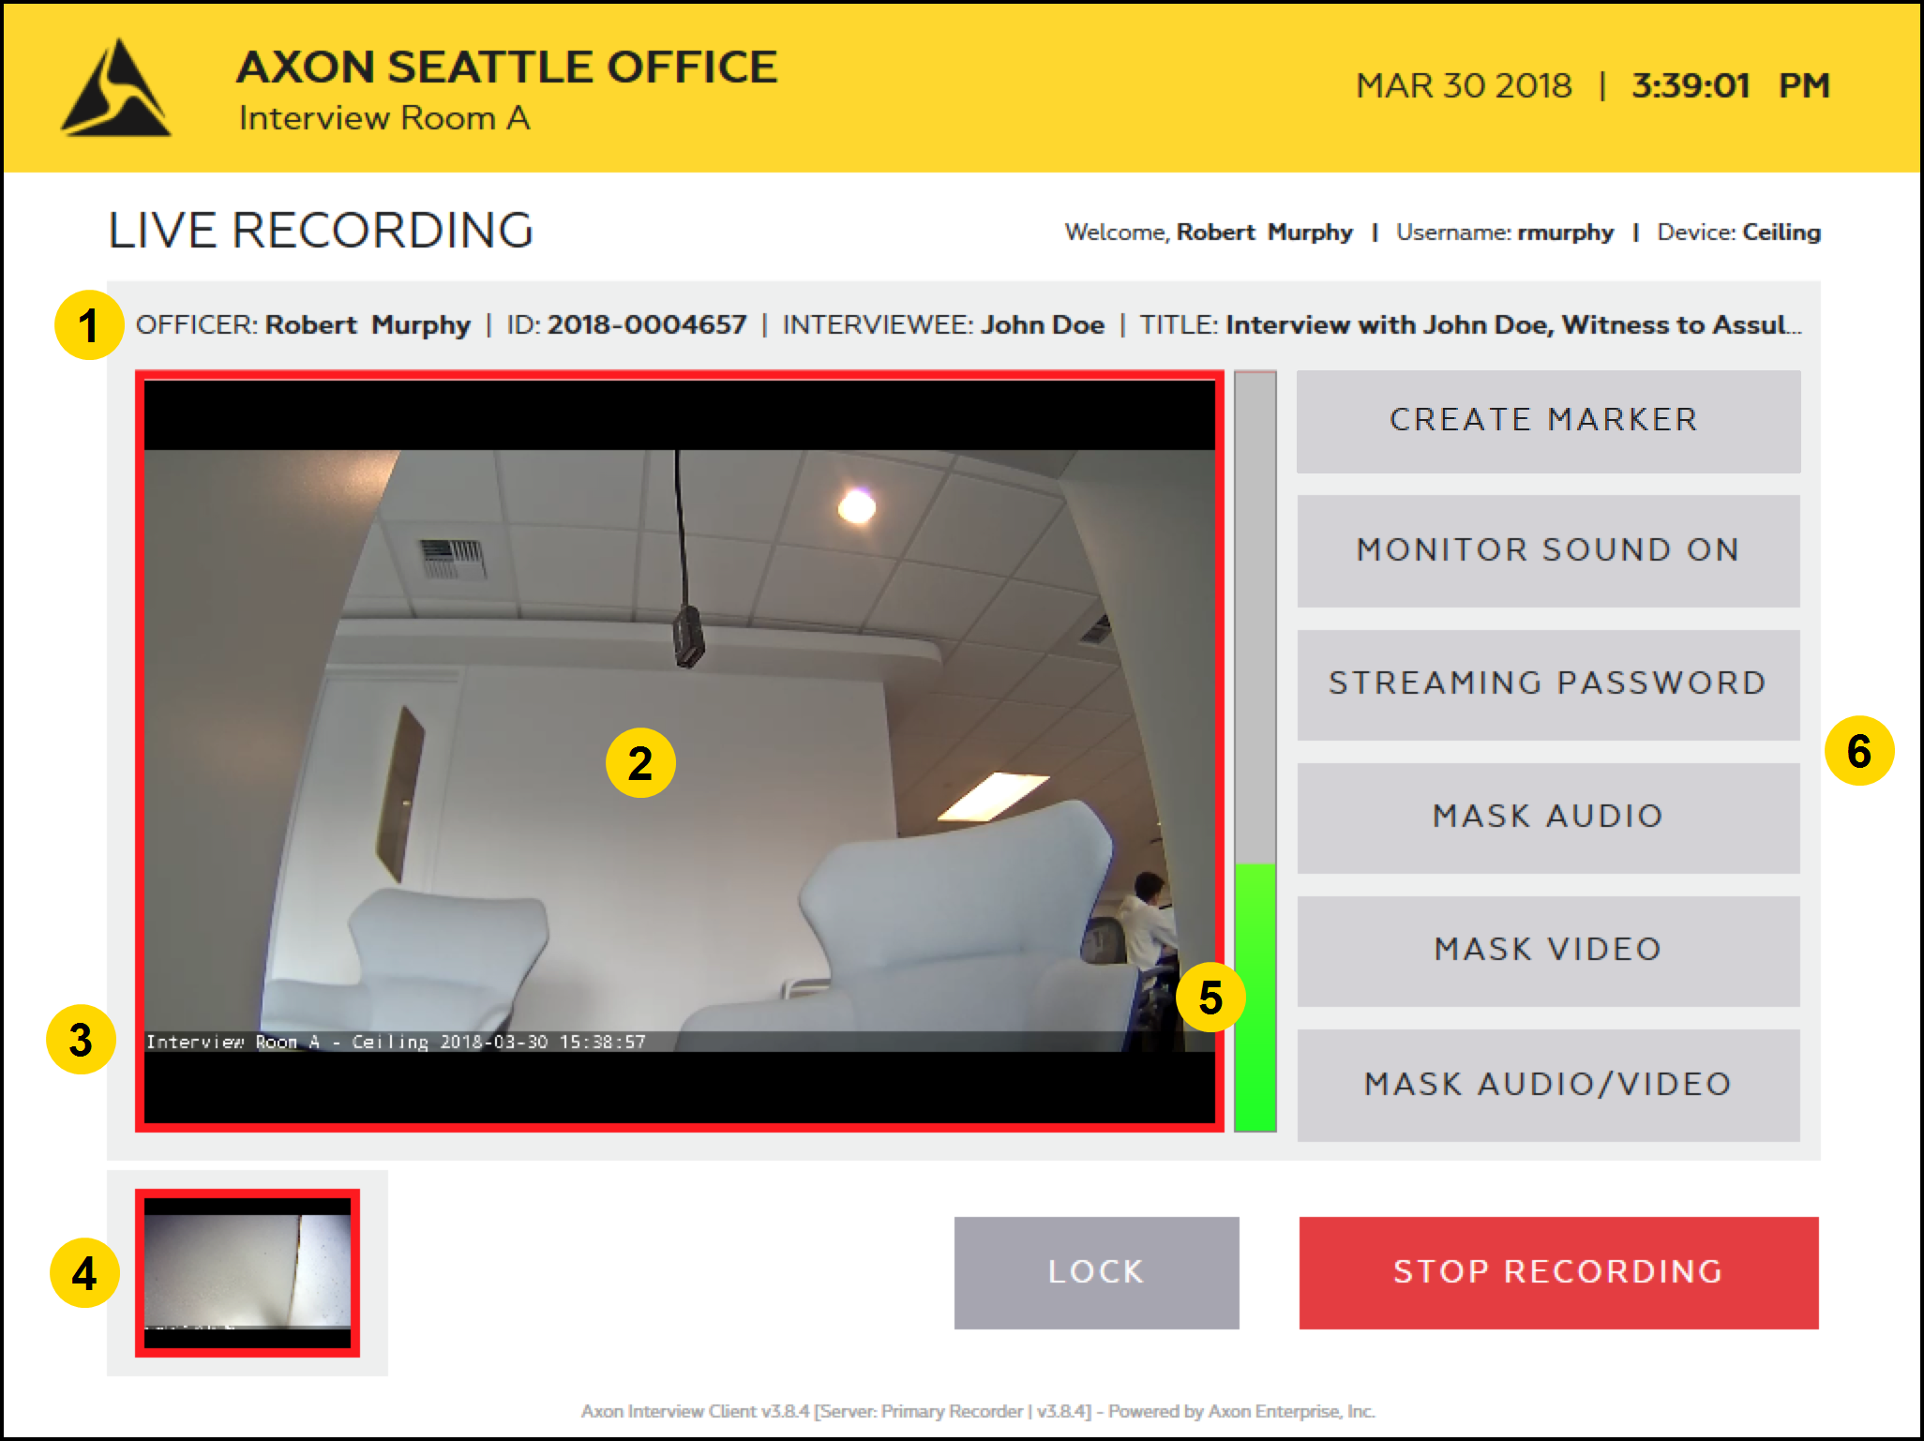Screen dimensions: 1924x1441
Task: Toggle Mask Audio
Action: point(1548,817)
